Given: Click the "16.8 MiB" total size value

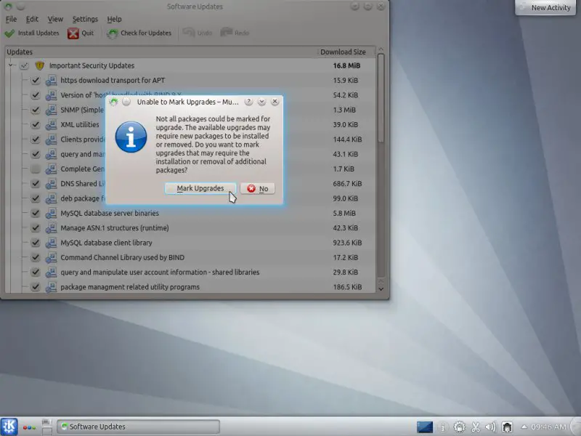Looking at the screenshot, I should tap(346, 65).
